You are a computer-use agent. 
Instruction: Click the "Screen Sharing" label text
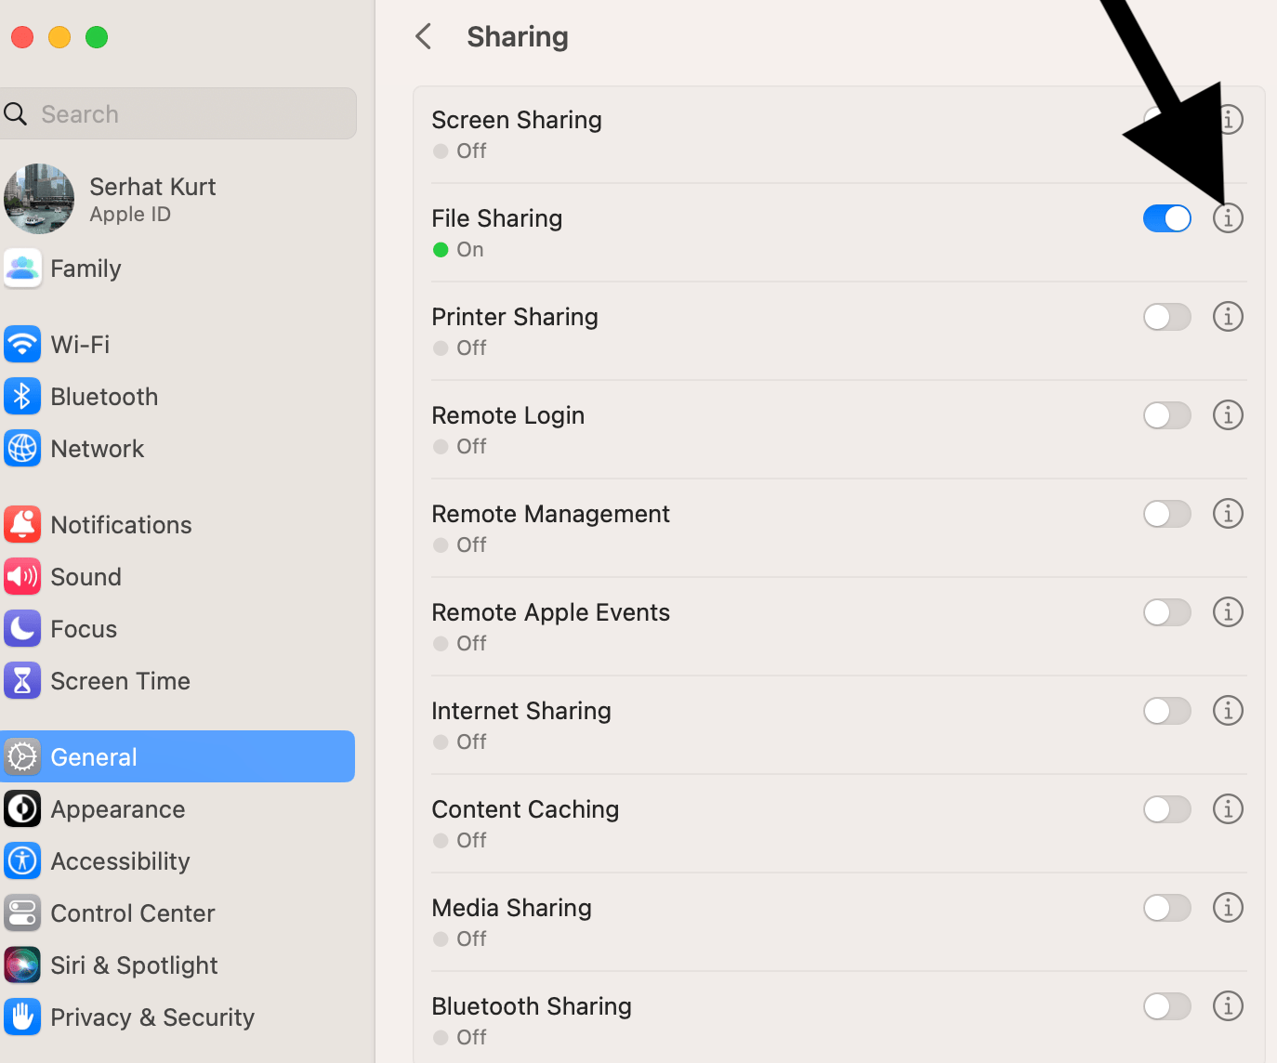tap(517, 120)
